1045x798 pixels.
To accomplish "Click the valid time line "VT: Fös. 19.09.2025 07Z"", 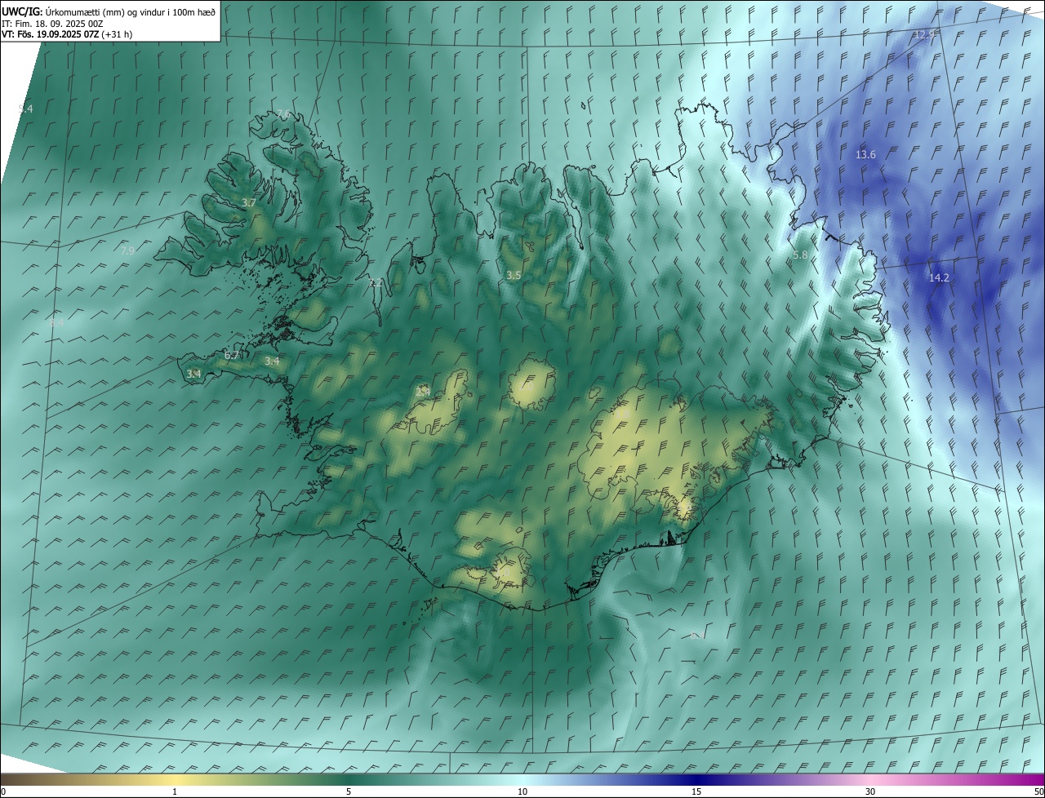I will click(49, 34).
